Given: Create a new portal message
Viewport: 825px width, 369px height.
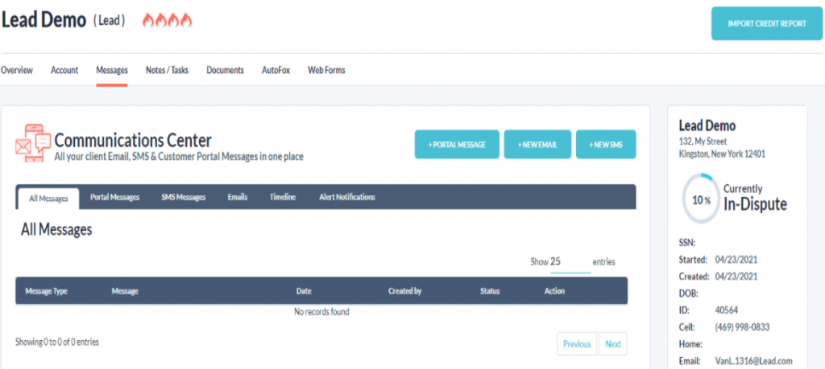Looking at the screenshot, I should coord(457,145).
